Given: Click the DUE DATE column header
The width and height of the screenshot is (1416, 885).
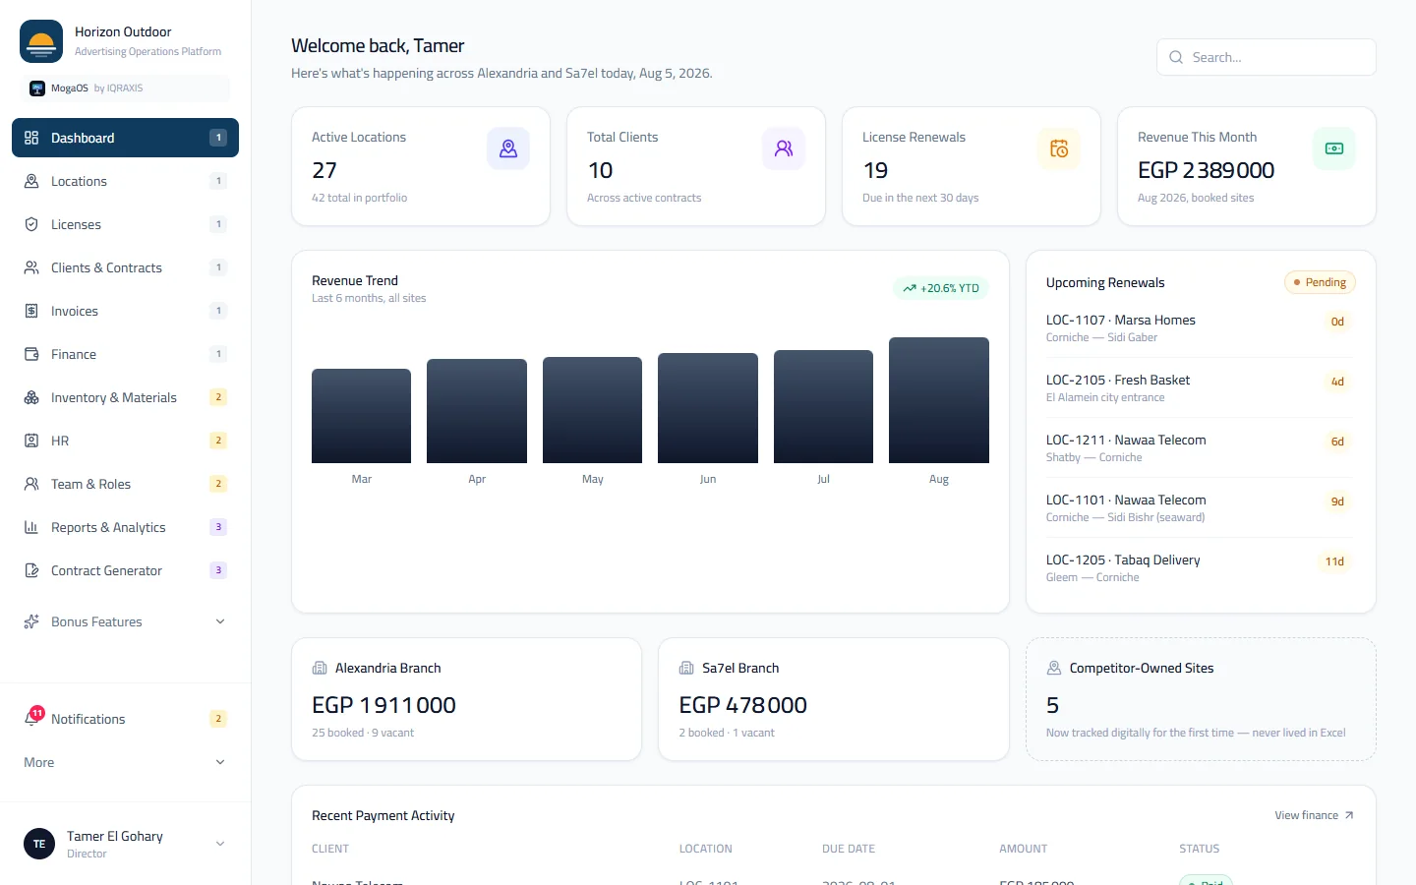Looking at the screenshot, I should click(849, 849).
